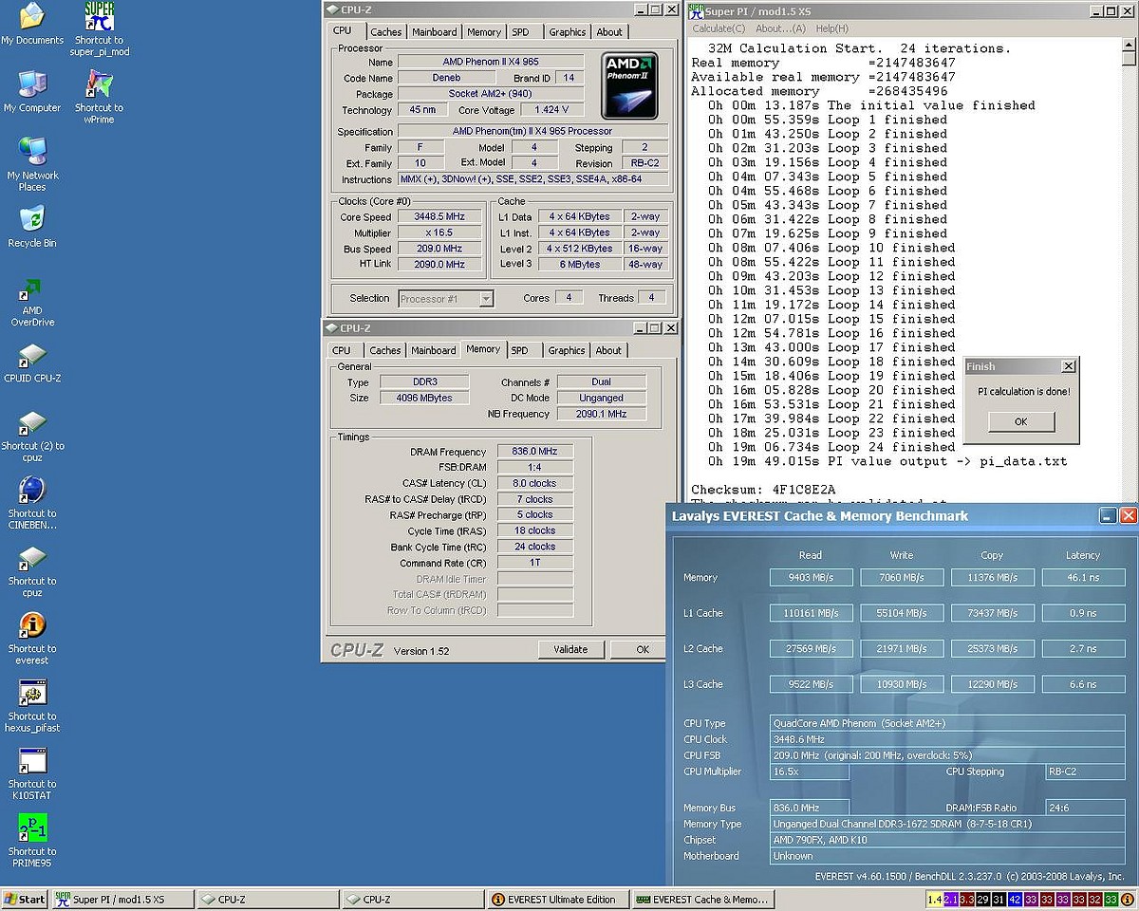The image size is (1139, 911).
Task: Open Graphics tab in CPU-Z processor window
Action: 568,32
